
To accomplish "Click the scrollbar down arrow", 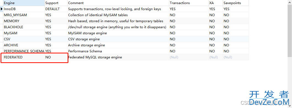I will [x=290, y=106].
